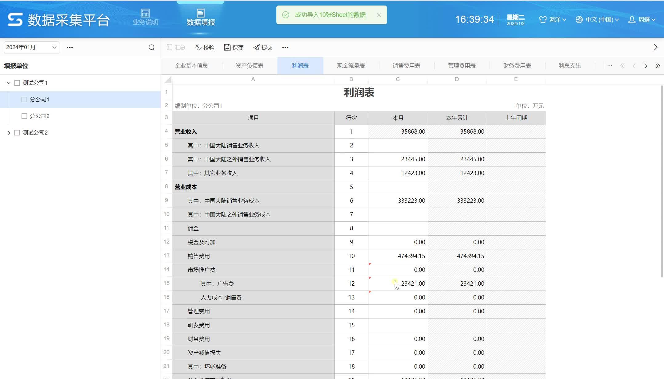Open the 2024年01月 period dropdown
The height and width of the screenshot is (379, 664).
click(x=31, y=47)
